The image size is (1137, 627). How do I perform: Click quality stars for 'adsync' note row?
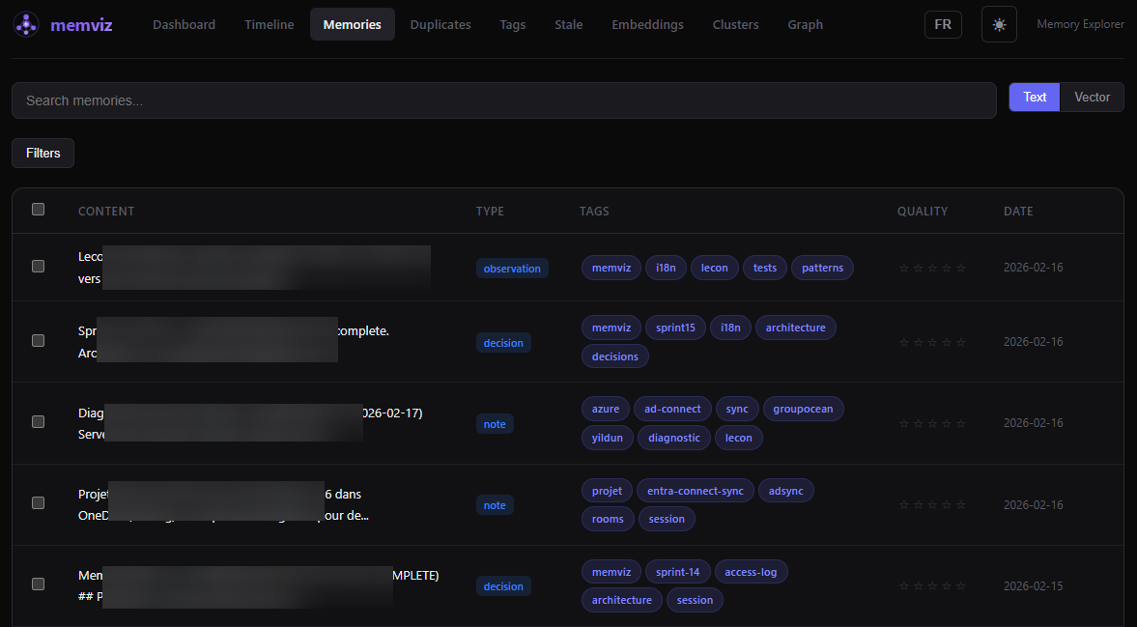[x=932, y=504]
